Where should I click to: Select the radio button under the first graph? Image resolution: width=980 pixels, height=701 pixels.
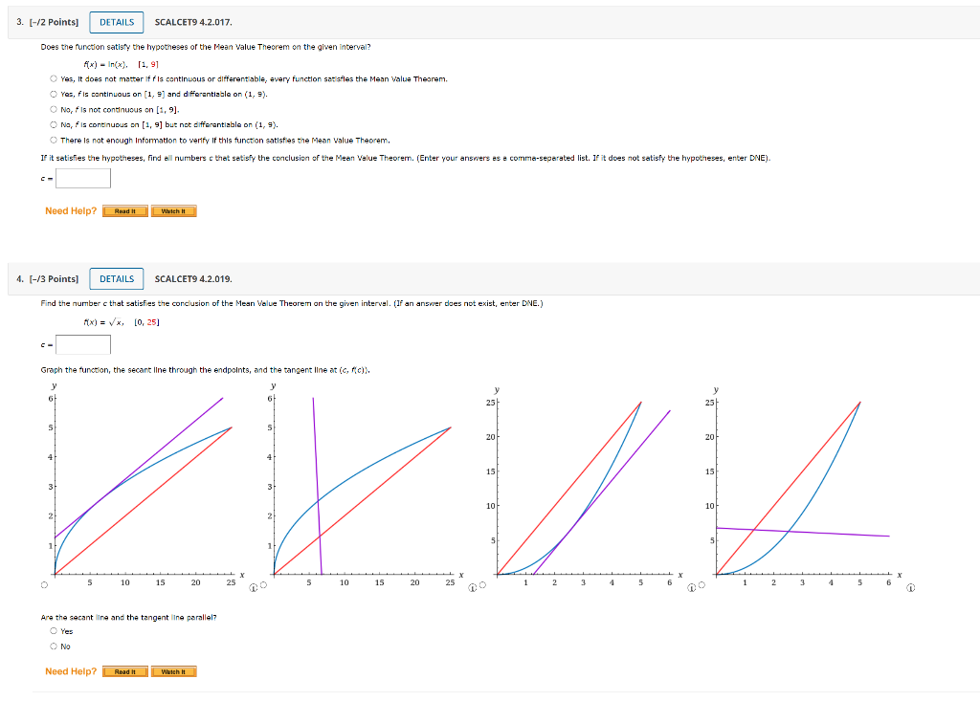coord(43,585)
